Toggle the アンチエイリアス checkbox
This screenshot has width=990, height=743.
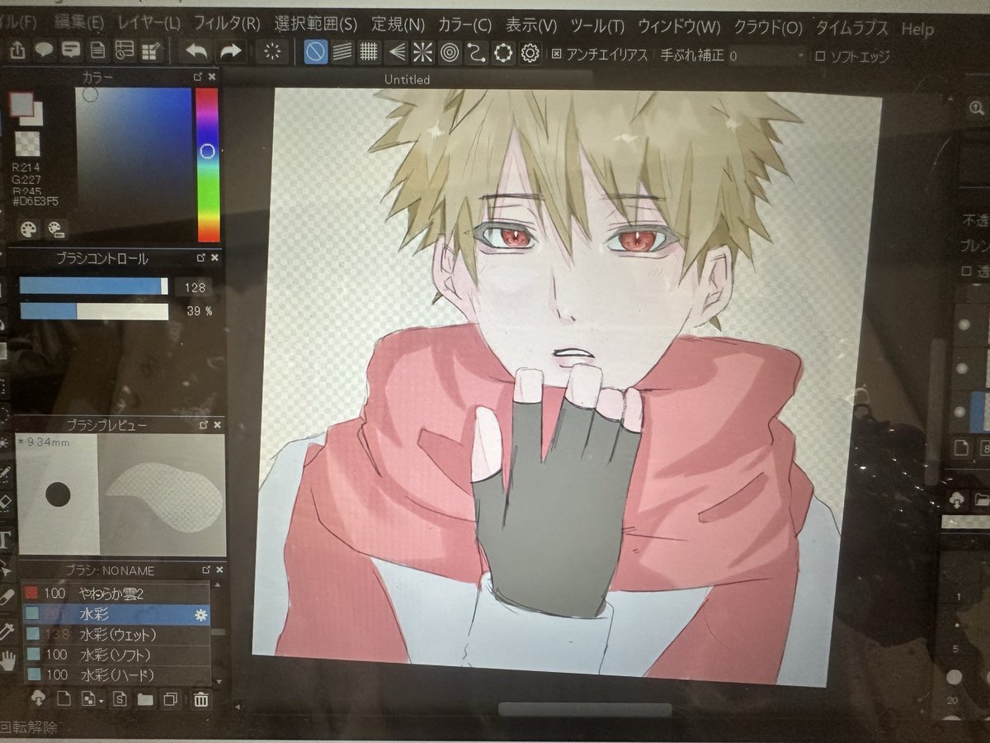pos(557,54)
